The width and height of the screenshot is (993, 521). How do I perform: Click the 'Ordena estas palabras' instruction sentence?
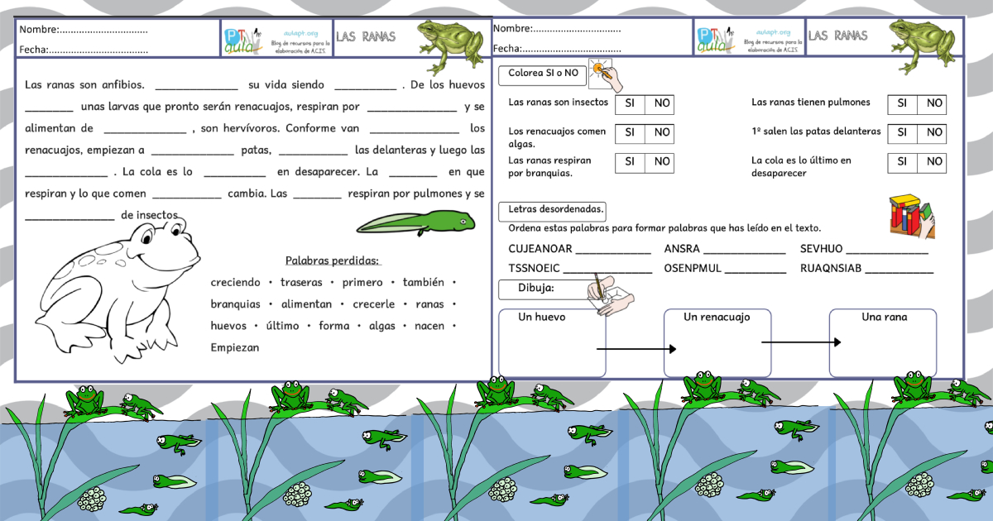(664, 228)
